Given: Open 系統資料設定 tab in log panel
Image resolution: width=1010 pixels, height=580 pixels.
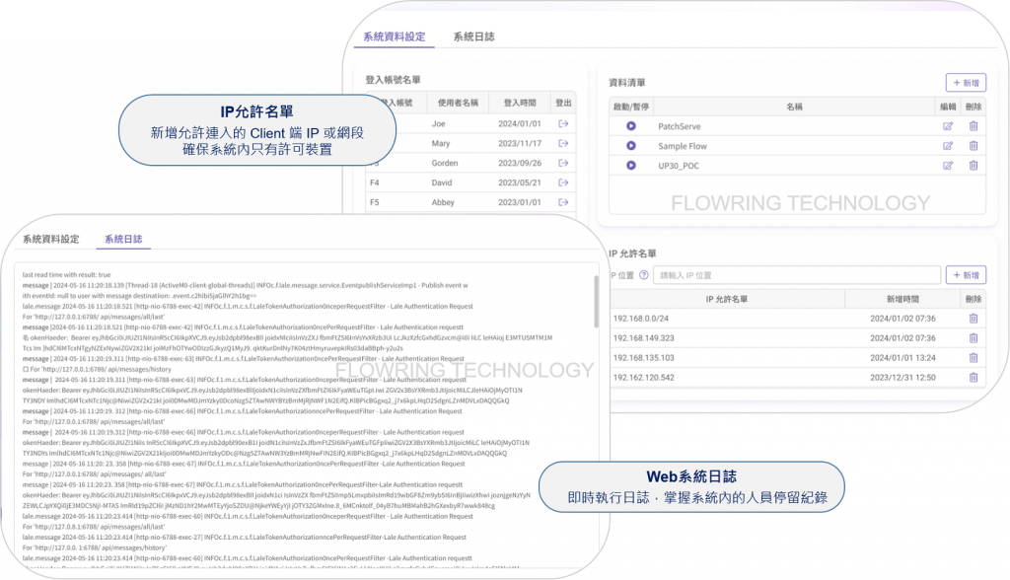Looking at the screenshot, I should click(51, 240).
